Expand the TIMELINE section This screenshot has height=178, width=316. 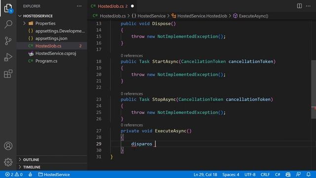click(x=32, y=167)
